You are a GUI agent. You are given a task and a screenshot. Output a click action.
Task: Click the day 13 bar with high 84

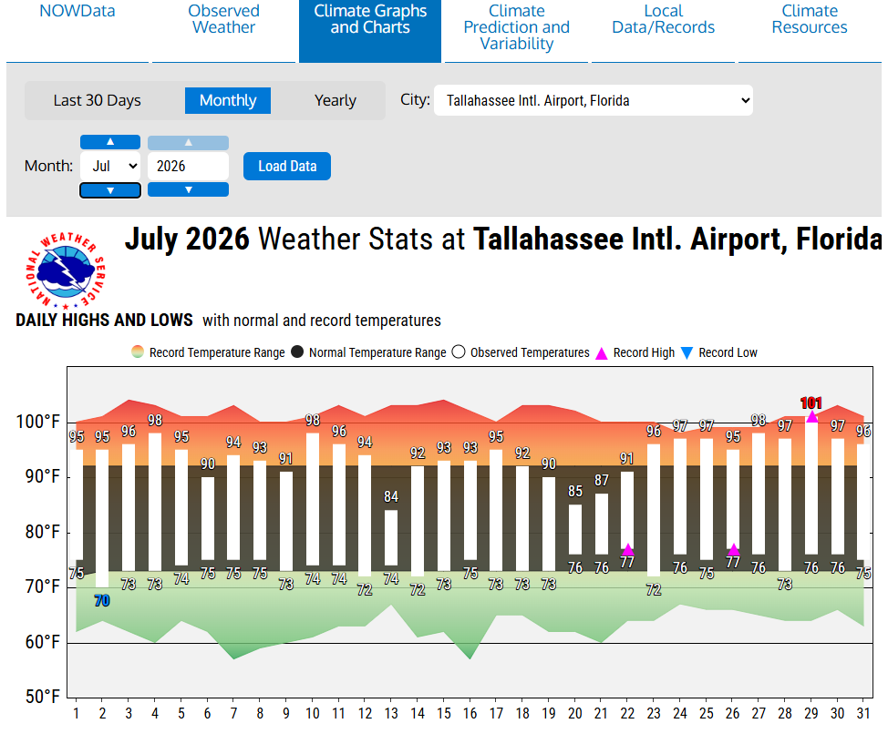pos(391,537)
